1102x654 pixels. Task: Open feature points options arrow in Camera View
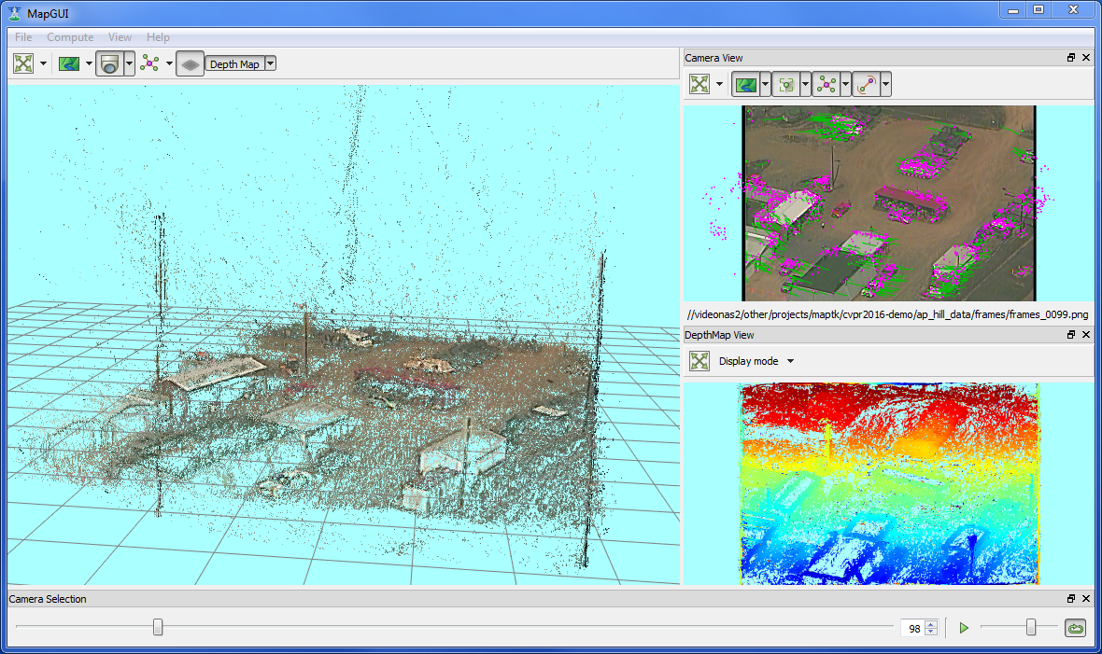(805, 84)
